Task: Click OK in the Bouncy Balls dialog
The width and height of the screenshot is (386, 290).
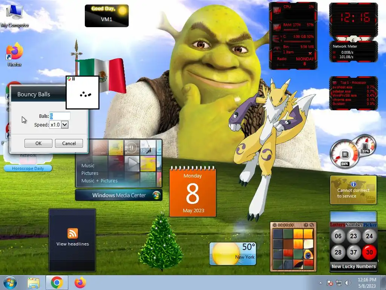Action: pos(38,143)
